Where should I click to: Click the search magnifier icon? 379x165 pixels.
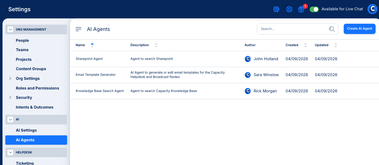pos(332,29)
